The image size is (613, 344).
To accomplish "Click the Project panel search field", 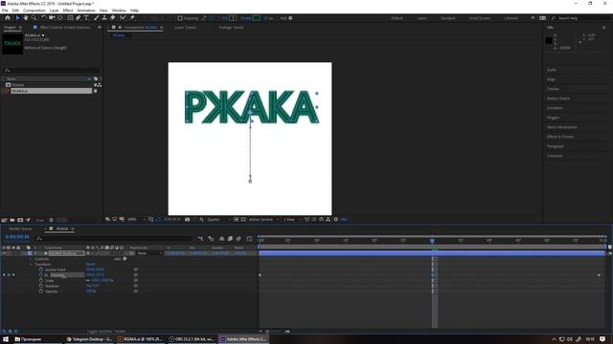I will coord(51,70).
